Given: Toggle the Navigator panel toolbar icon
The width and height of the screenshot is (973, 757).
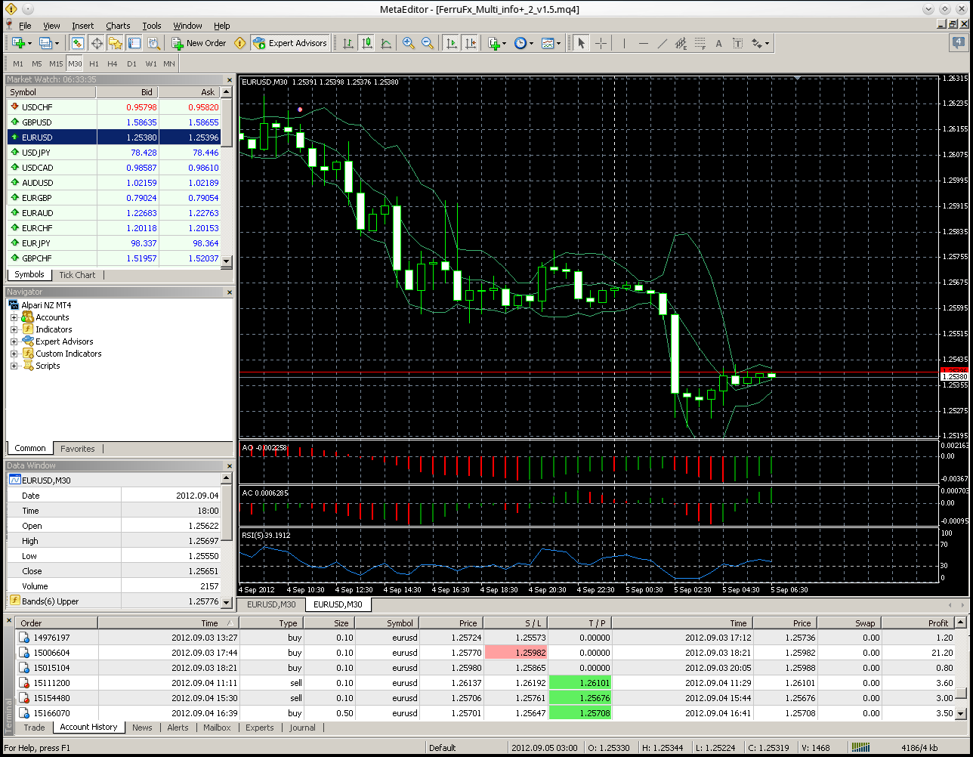Looking at the screenshot, I should [116, 43].
